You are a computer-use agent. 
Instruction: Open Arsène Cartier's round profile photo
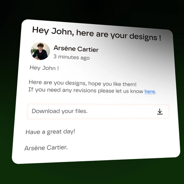tap(40, 51)
